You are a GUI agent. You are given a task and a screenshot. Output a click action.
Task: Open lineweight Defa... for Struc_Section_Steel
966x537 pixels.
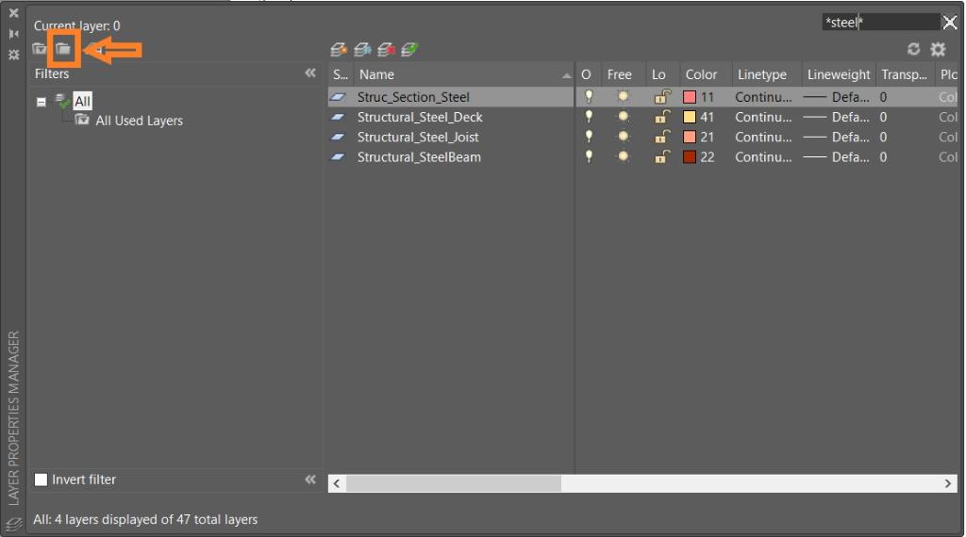click(x=838, y=97)
